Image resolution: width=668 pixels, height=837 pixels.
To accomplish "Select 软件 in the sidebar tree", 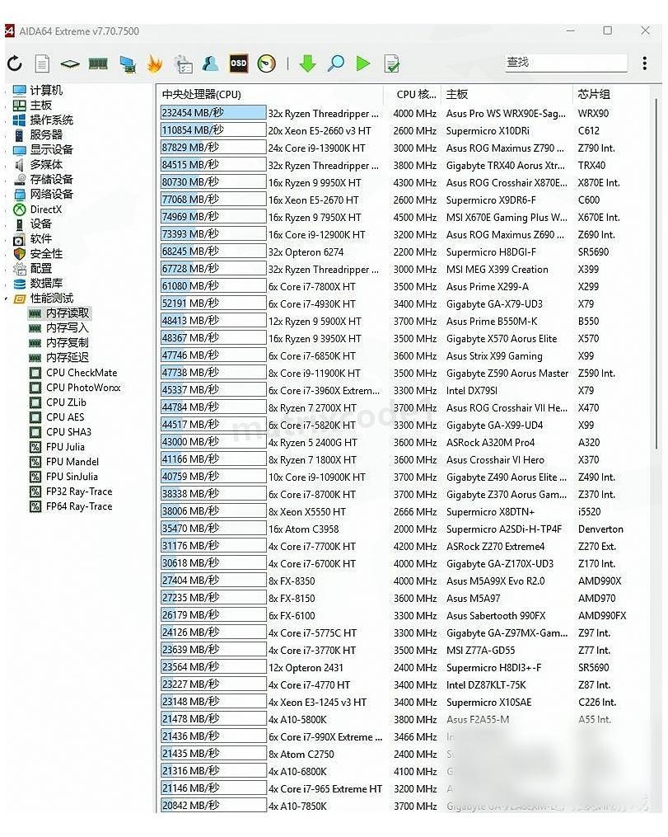I will click(x=40, y=238).
